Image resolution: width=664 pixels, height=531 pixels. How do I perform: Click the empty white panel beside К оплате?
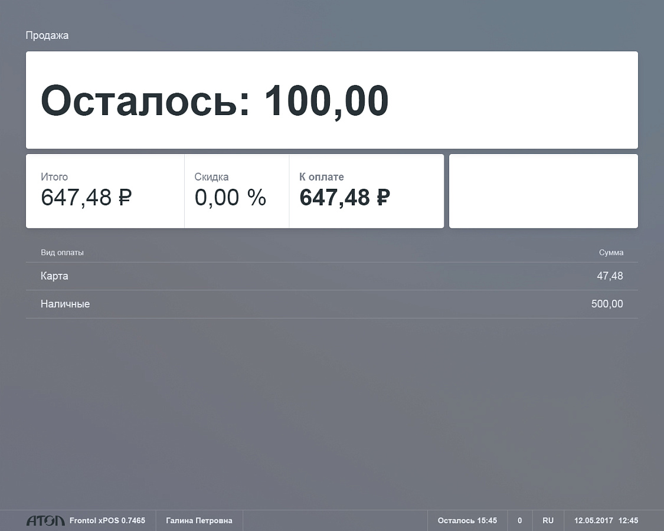pos(543,191)
